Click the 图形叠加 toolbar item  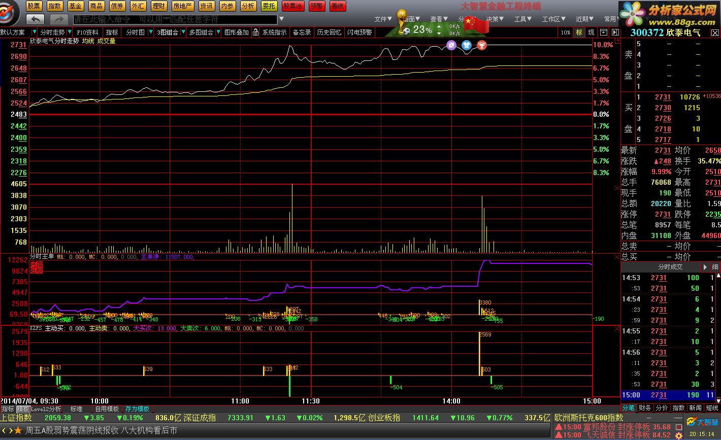pos(237,32)
